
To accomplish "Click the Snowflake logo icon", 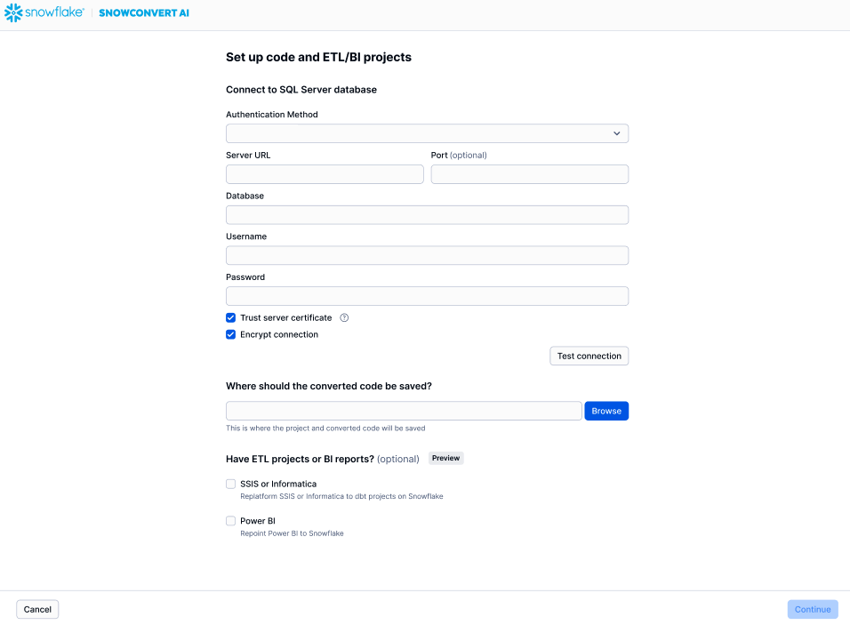I will coord(13,13).
